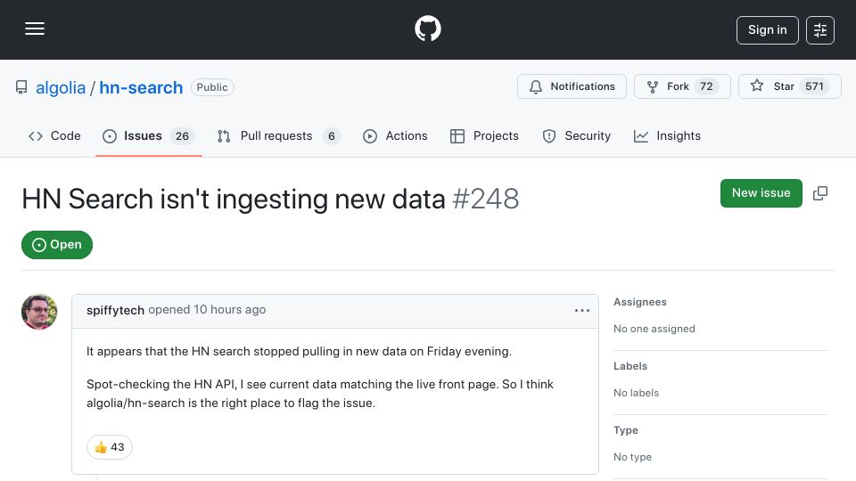Screen dimensions: 856x481
Task: Open the Pull requests tab
Action: coord(278,135)
